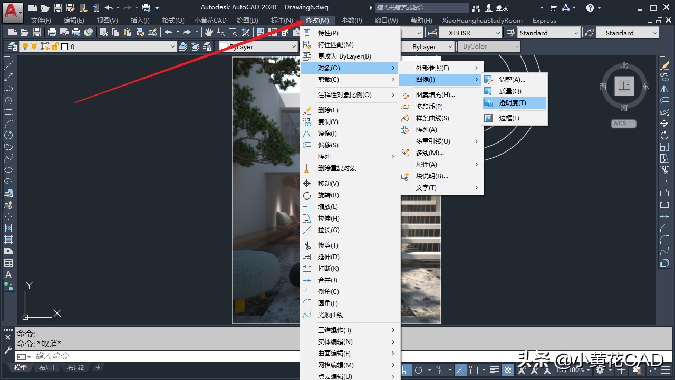Screen dimensions: 675x380
Task: Click the Table icon in left toolbar
Action: pyautogui.click(x=8, y=263)
